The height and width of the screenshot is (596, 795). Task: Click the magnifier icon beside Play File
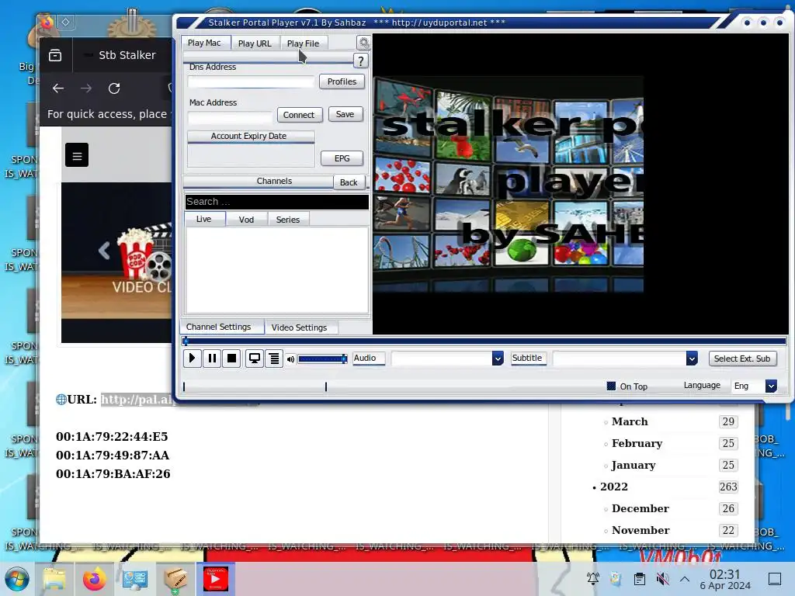click(x=363, y=43)
